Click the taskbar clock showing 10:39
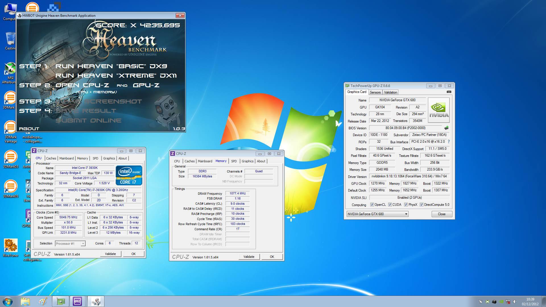 click(530, 302)
